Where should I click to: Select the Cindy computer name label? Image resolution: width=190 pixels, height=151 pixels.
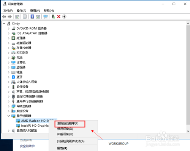16,24
